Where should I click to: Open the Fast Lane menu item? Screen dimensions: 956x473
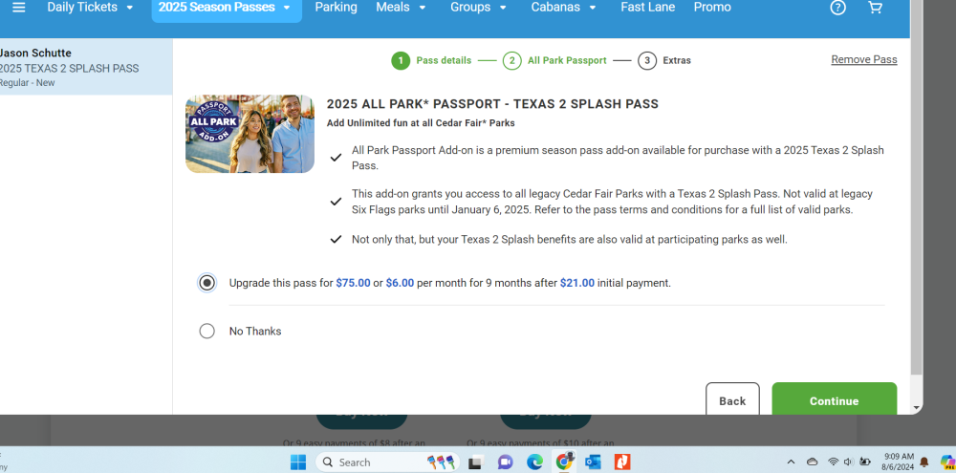click(x=647, y=8)
